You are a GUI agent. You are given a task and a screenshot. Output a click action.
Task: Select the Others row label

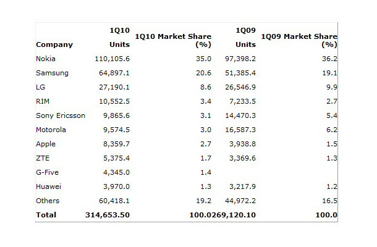(x=48, y=201)
